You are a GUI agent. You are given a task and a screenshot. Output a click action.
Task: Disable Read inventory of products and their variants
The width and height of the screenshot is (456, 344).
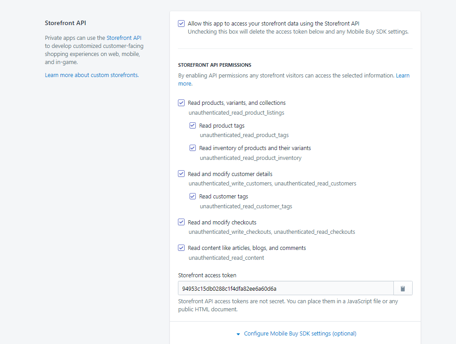point(193,148)
